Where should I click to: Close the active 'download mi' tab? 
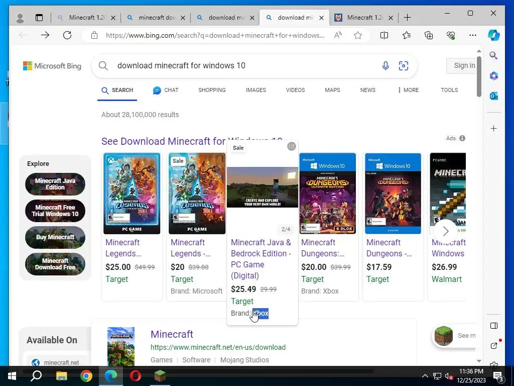coord(322,18)
